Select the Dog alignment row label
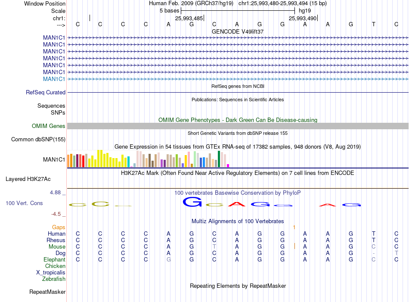 [61, 253]
